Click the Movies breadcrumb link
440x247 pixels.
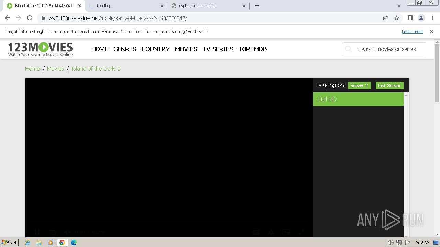(x=55, y=69)
